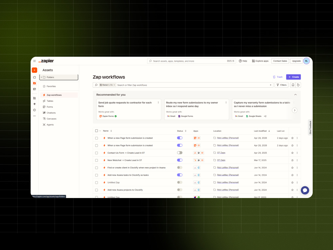333x250 pixels.
Task: Open the dropdown arrow next to select-all checkbox
Action: pos(100,131)
